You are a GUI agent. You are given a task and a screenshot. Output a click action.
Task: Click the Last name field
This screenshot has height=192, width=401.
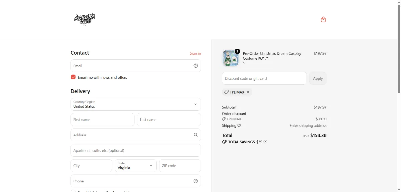coord(169,120)
